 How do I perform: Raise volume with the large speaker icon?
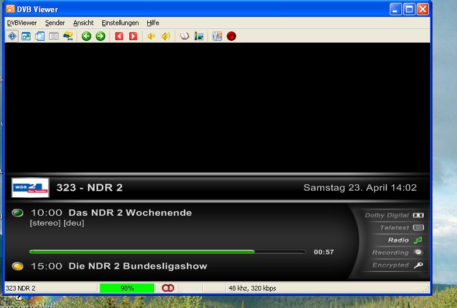click(x=166, y=36)
